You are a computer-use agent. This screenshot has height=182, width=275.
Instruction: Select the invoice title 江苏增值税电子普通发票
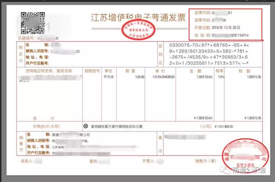tap(138, 18)
